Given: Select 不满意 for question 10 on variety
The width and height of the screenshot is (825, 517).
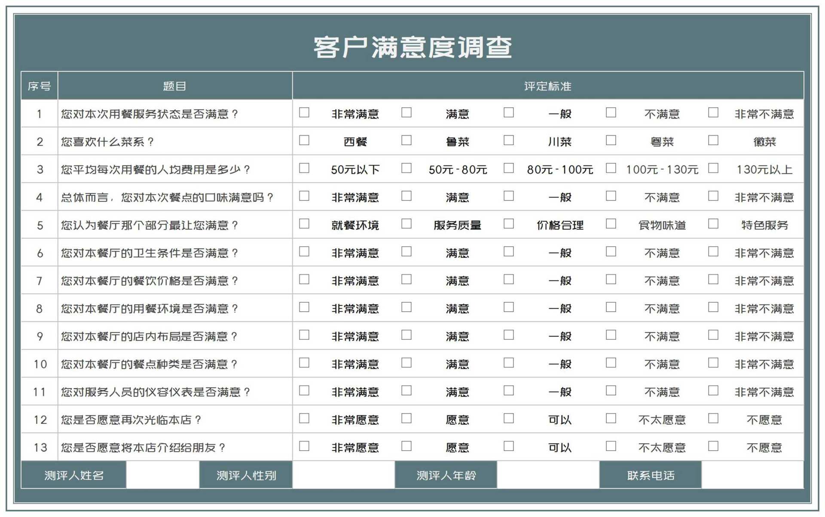Looking at the screenshot, I should (x=611, y=363).
